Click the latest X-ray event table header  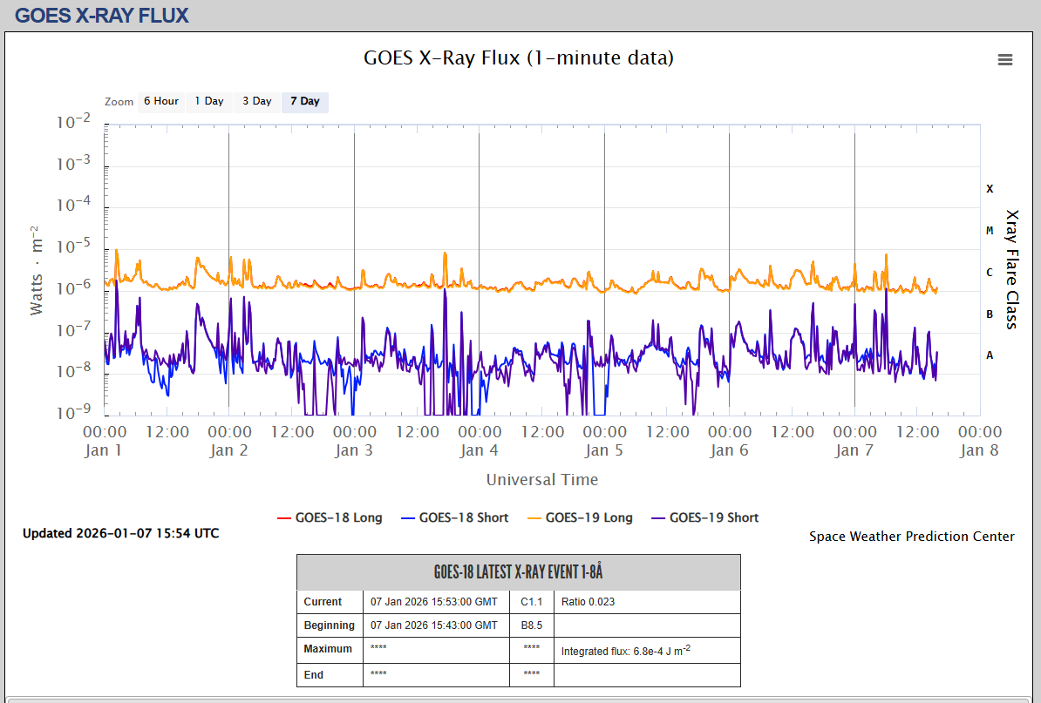click(519, 572)
